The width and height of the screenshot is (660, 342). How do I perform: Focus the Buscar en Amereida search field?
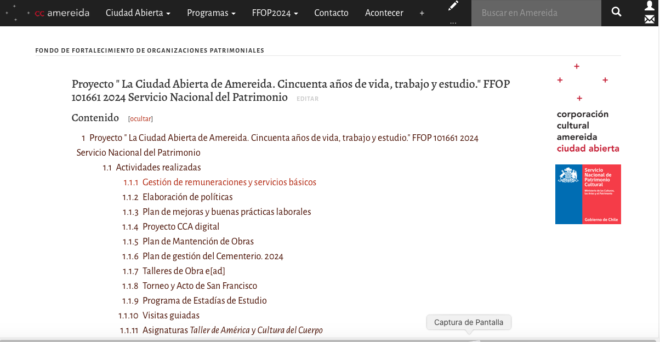(536, 13)
